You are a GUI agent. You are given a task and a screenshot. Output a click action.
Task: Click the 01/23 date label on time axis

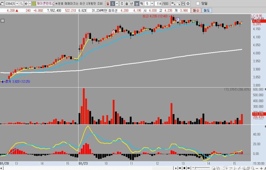coord(83,164)
